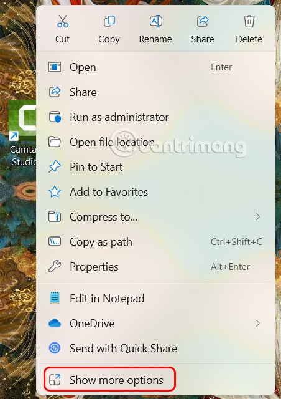Choose Add to Favorites
The width and height of the screenshot is (281, 399).
tap(156, 192)
